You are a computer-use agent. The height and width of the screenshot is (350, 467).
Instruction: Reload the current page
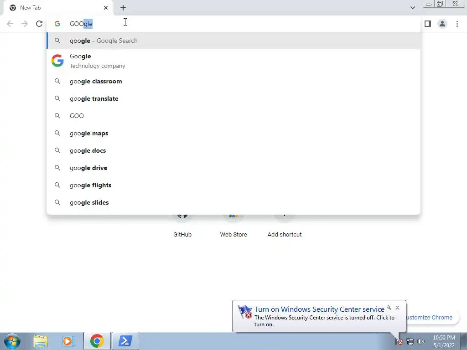coord(39,24)
